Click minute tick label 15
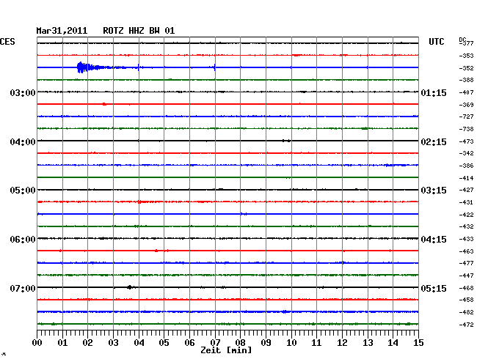Screen dimensions: 477x362 418,343
